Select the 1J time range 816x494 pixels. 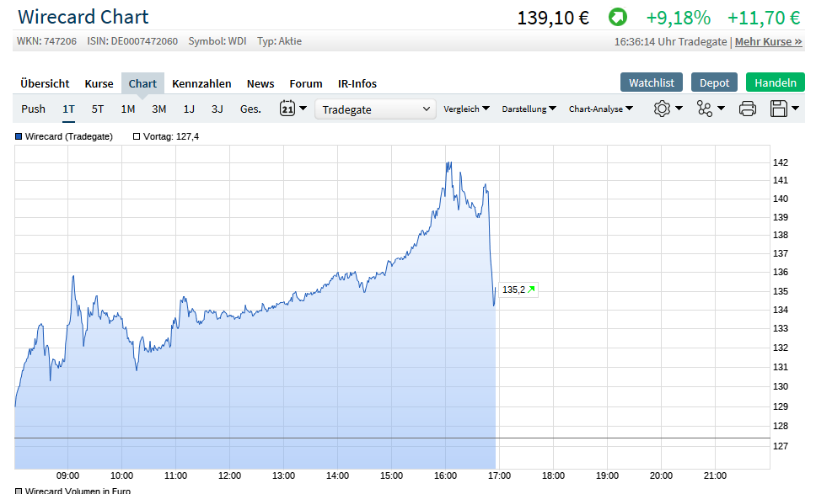pos(189,109)
